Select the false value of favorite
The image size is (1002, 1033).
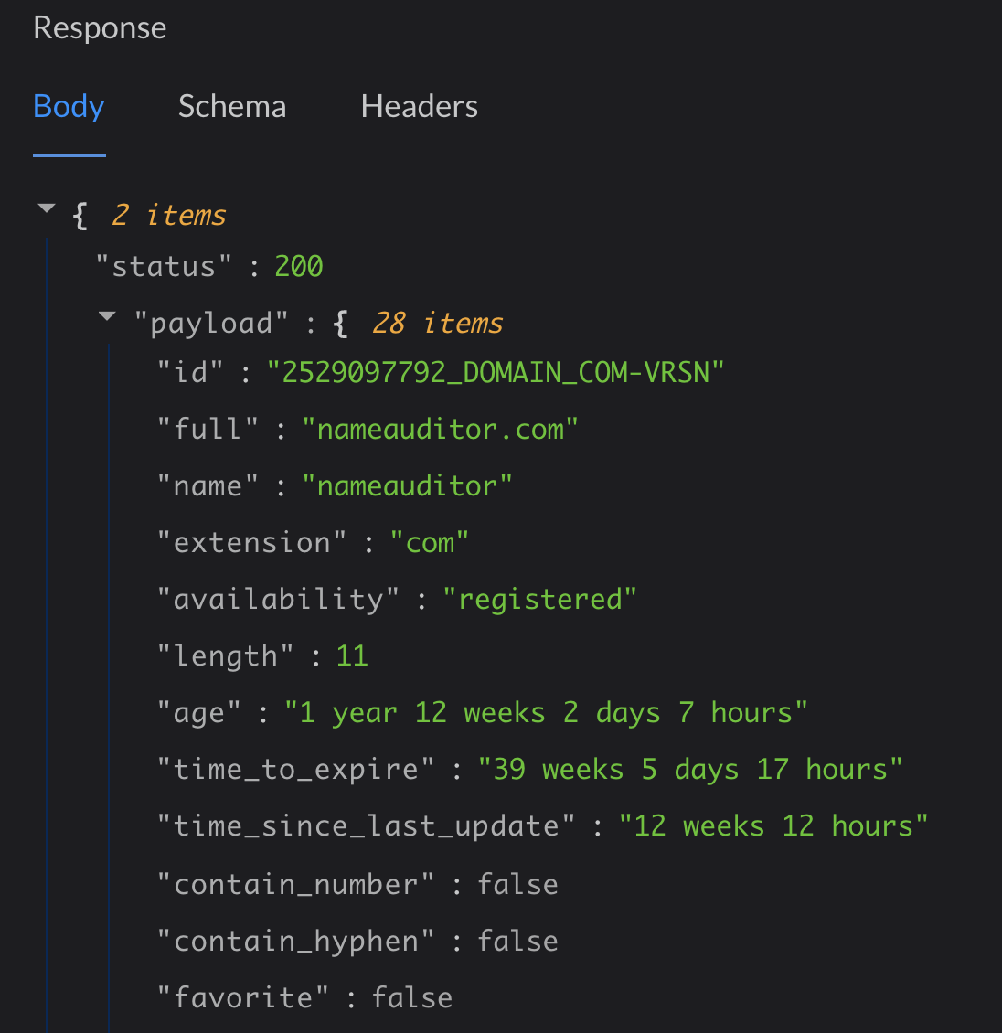[x=412, y=997]
